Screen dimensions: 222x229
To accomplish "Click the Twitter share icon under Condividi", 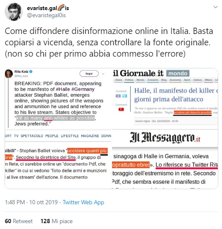I will point(125,96).
